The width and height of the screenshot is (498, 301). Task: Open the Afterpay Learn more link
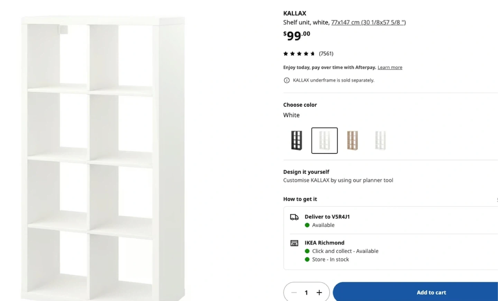click(x=390, y=67)
